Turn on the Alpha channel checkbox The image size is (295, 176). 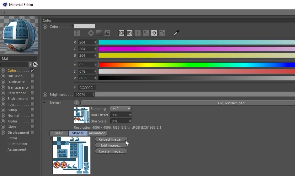32,121
